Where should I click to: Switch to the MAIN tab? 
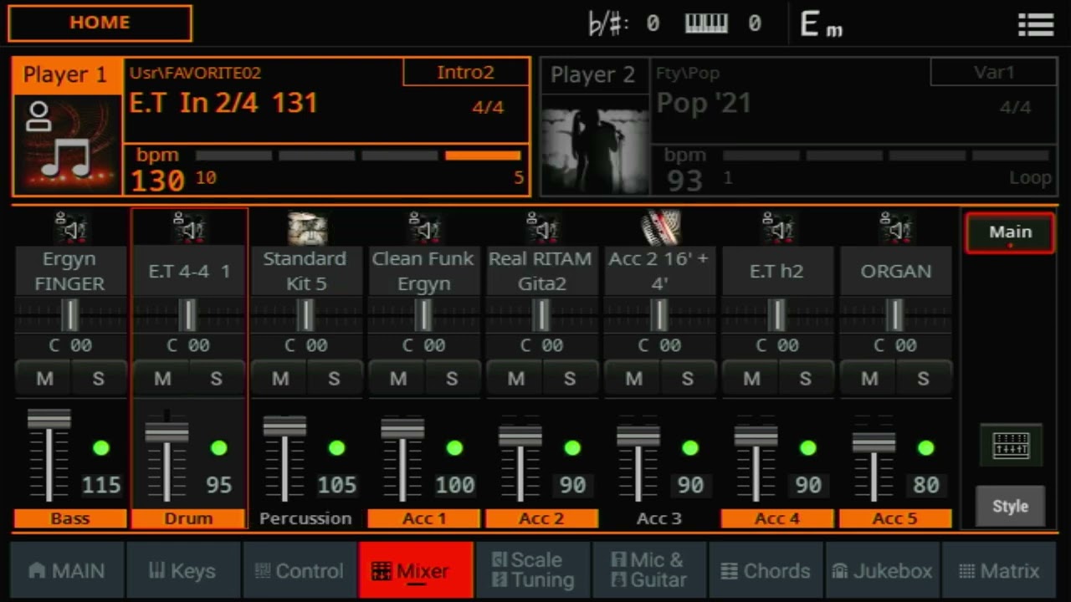tap(67, 570)
